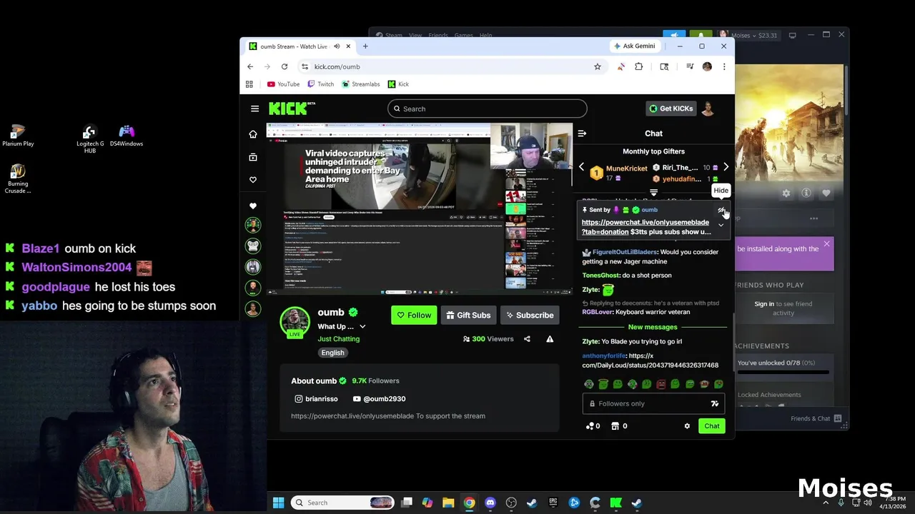Open anthonyforlife's x.com link in chat

point(651,361)
